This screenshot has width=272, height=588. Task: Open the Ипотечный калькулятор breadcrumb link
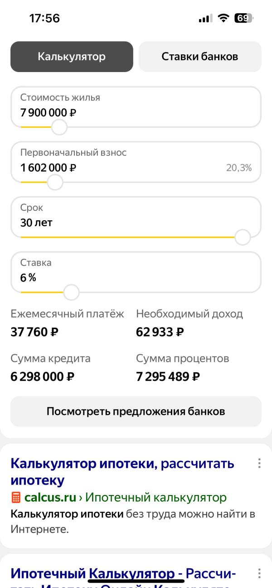click(155, 497)
